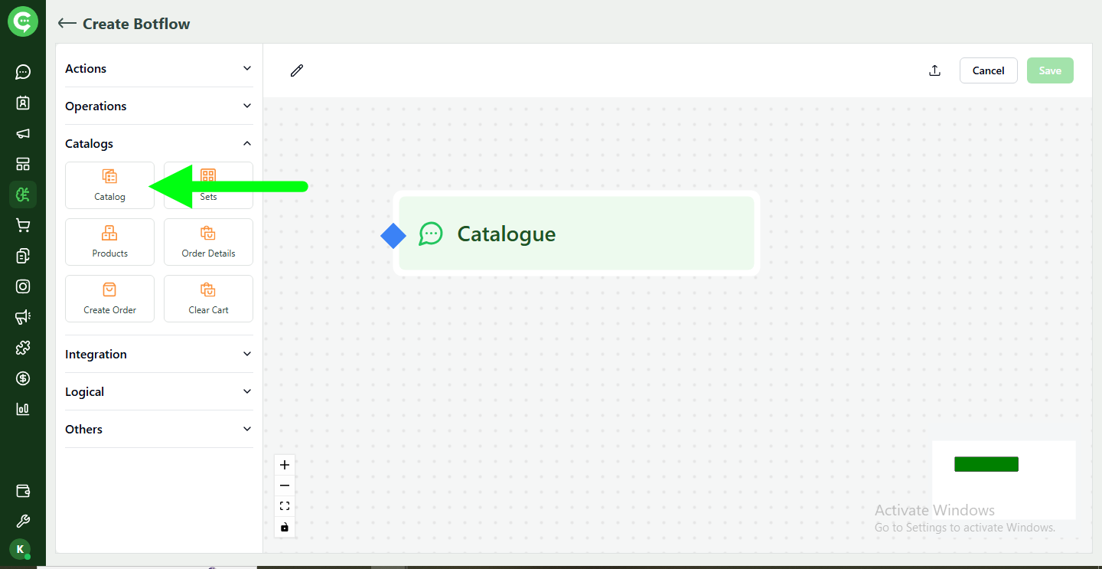Screen dimensions: 1102x569
Task: Open the wrench settings icon at the sidebar bottom
Action: (x=23, y=521)
